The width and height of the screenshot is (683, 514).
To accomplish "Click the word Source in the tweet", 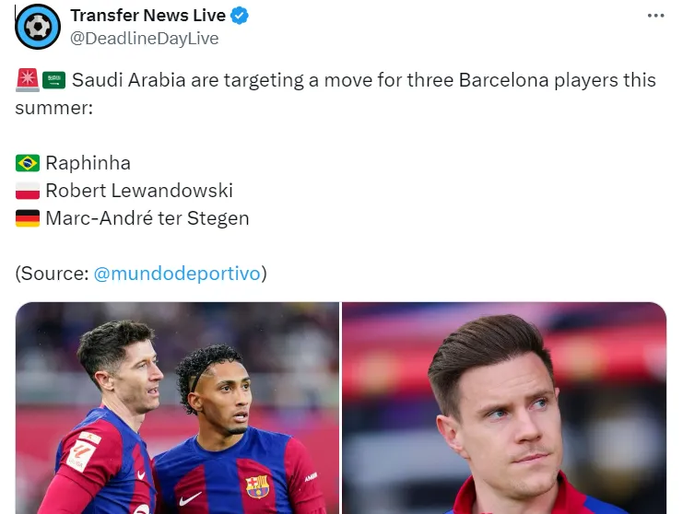I will pyautogui.click(x=54, y=274).
